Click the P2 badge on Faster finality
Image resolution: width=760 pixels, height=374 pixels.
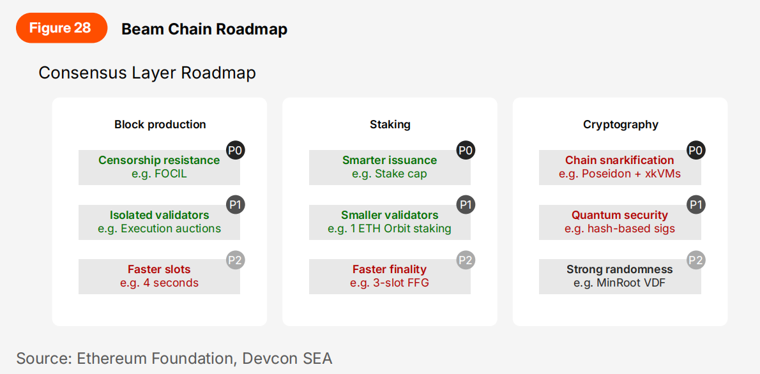tap(466, 260)
